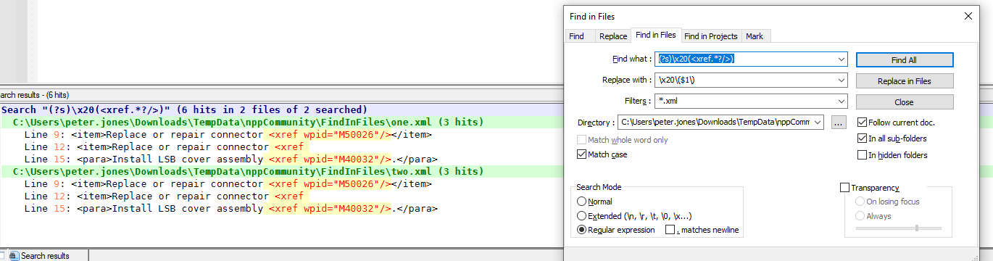The height and width of the screenshot is (261, 993).
Task: Open the Find in Projects tab
Action: pyautogui.click(x=710, y=36)
